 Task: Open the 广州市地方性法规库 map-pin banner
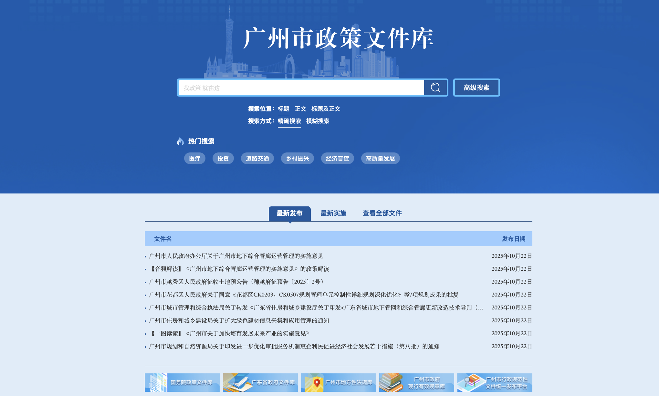coord(338,382)
